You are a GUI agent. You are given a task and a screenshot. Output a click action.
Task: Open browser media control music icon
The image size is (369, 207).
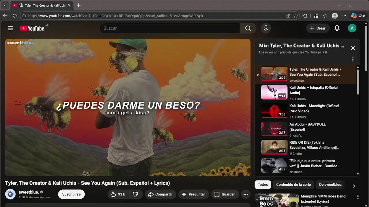coord(316,16)
